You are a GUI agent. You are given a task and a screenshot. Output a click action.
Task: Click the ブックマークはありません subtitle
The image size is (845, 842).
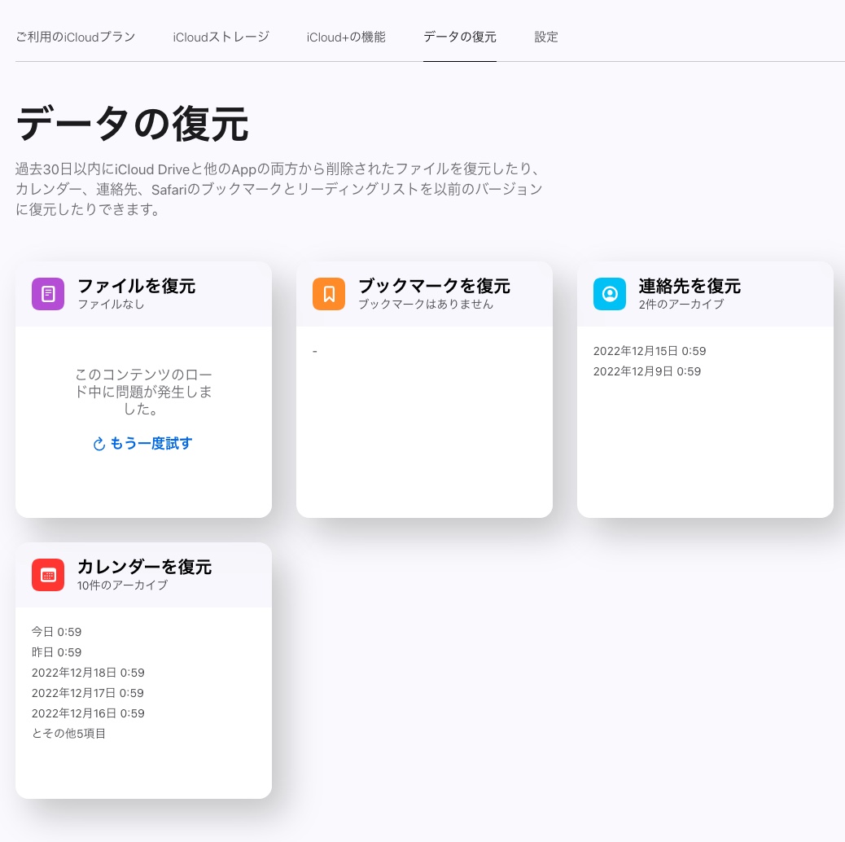pyautogui.click(x=426, y=305)
